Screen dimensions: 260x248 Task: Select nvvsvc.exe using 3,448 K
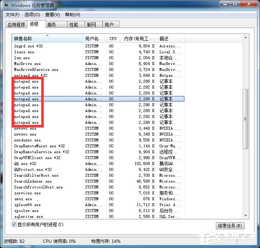click(98, 128)
